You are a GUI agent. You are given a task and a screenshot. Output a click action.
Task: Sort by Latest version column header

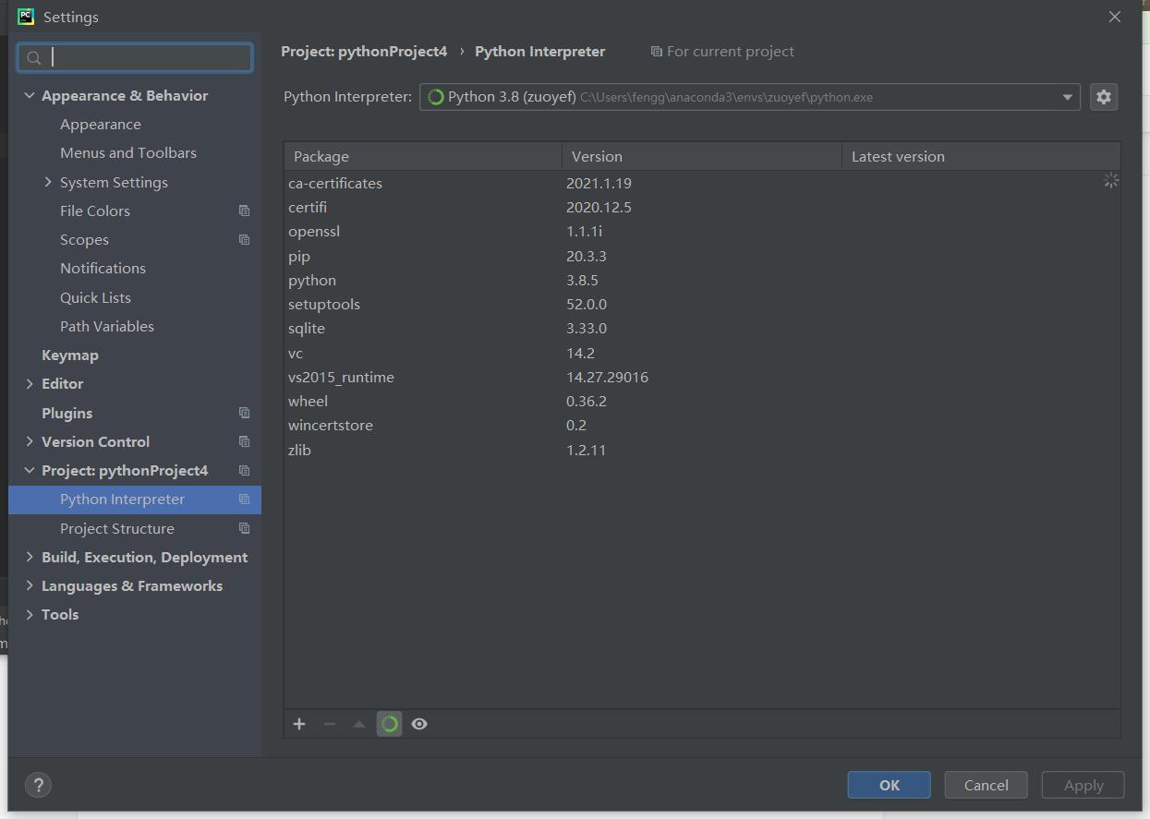[x=981, y=156]
